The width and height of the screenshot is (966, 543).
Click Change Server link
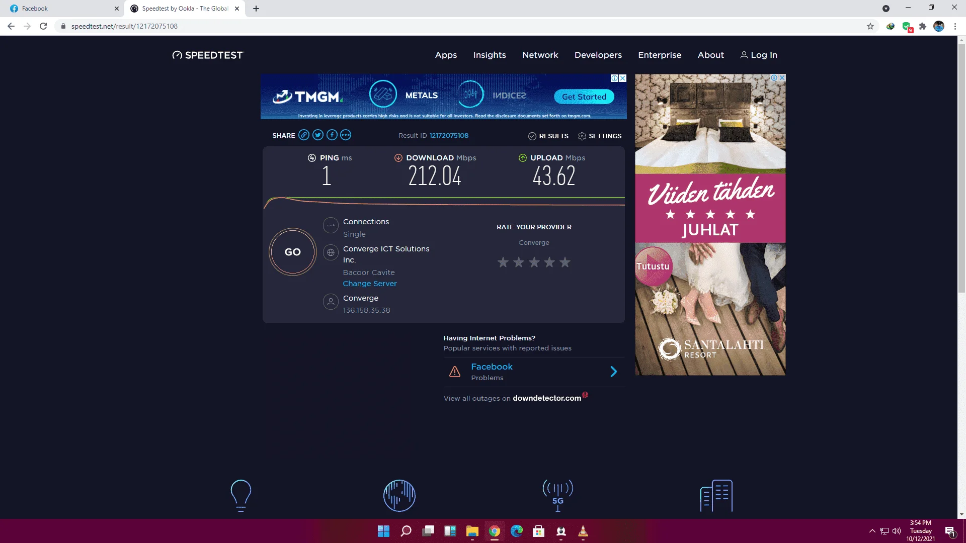click(370, 284)
